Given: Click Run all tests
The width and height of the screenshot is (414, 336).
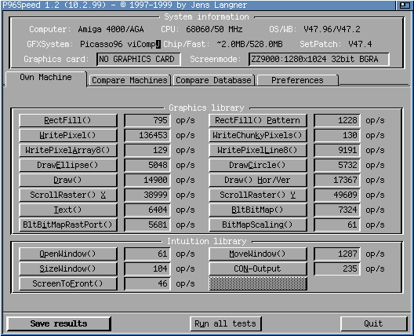Looking at the screenshot, I should point(226,324).
